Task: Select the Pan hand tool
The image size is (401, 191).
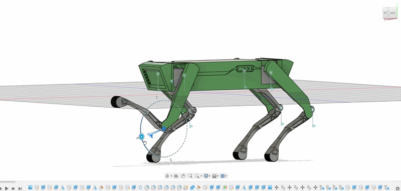Action: pos(183,175)
